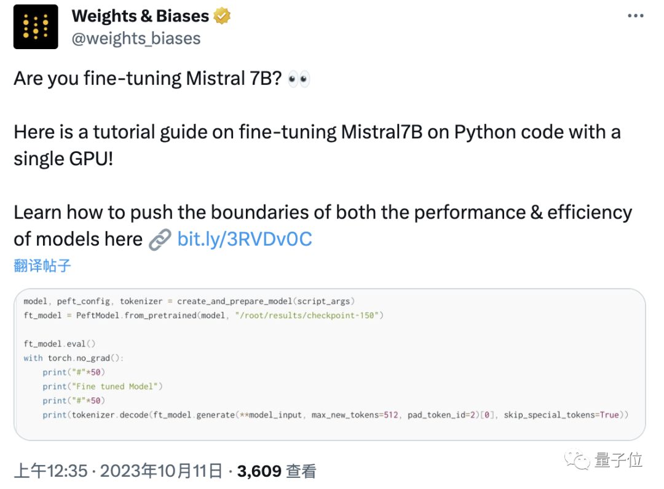This screenshot has height=489, width=664.
Task: Click the chain link emoji icon
Action: pos(160,239)
